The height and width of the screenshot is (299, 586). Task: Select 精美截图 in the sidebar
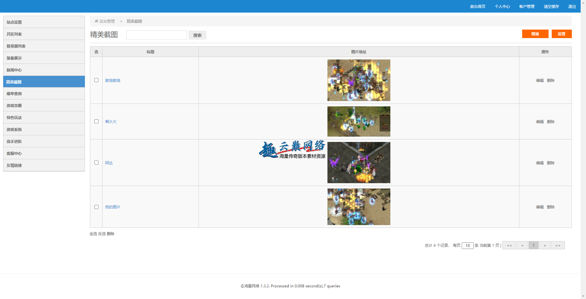pos(44,82)
